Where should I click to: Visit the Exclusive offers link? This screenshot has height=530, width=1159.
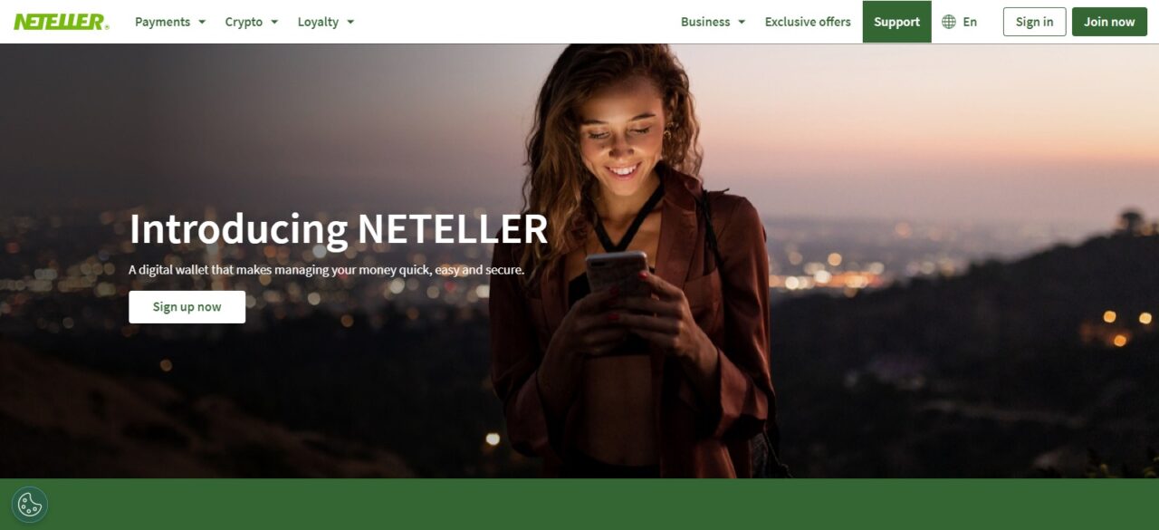(x=808, y=22)
